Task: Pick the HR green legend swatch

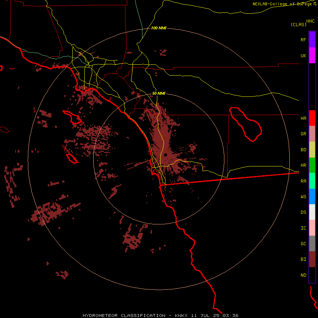Action: pos(312,165)
